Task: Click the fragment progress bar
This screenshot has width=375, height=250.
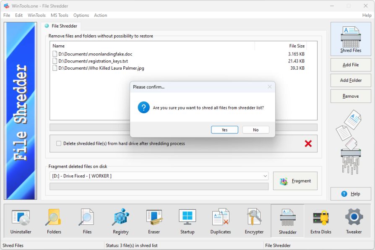Action: [159, 186]
